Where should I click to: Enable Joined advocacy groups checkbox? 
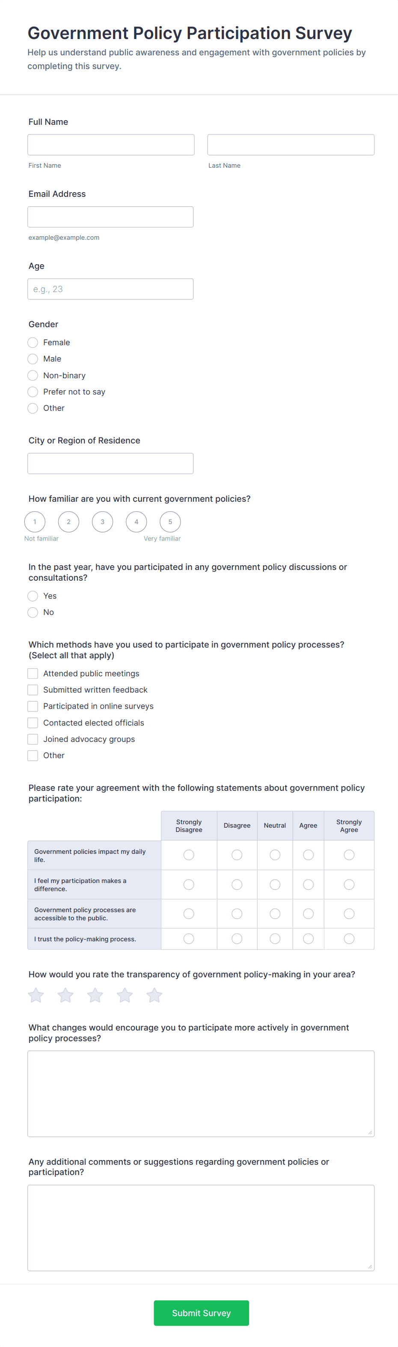click(x=33, y=739)
